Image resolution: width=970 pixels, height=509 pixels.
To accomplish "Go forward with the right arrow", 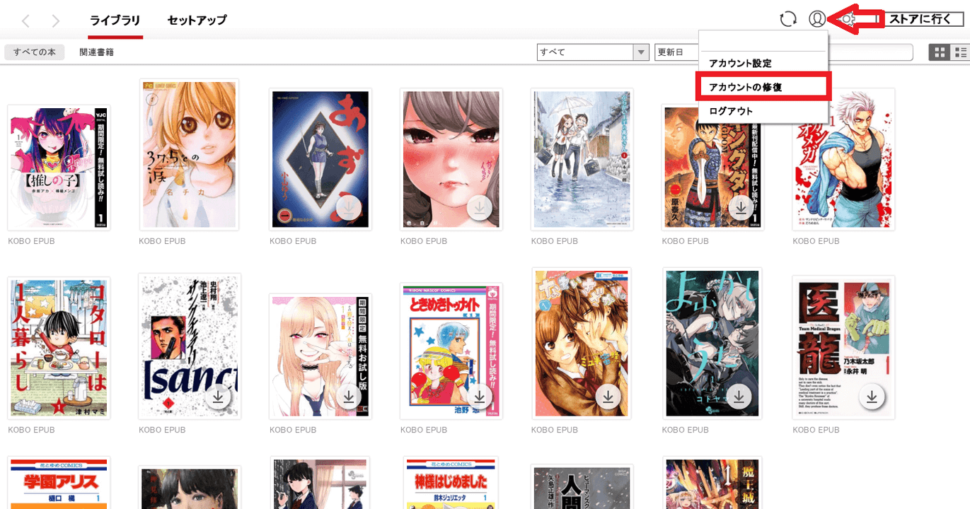I will coord(56,21).
